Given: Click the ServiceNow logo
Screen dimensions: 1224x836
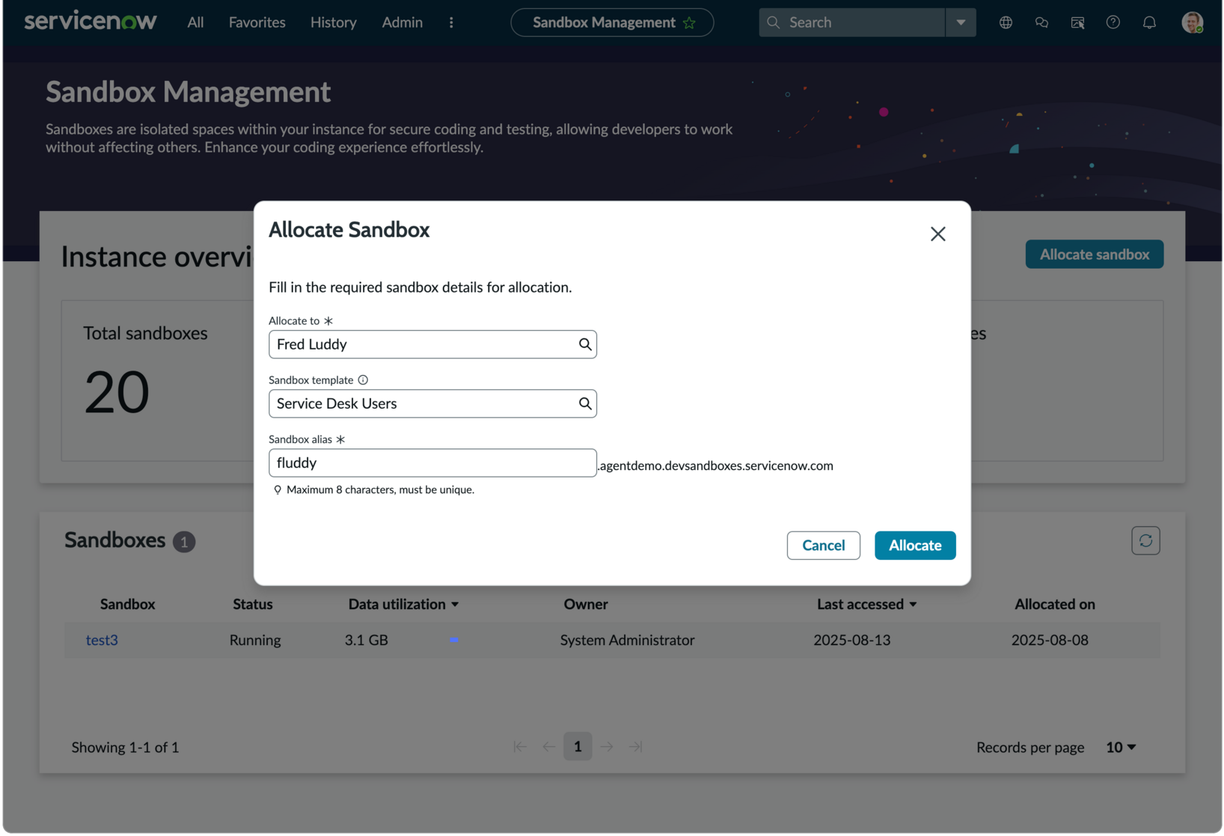Looking at the screenshot, I should [x=91, y=21].
